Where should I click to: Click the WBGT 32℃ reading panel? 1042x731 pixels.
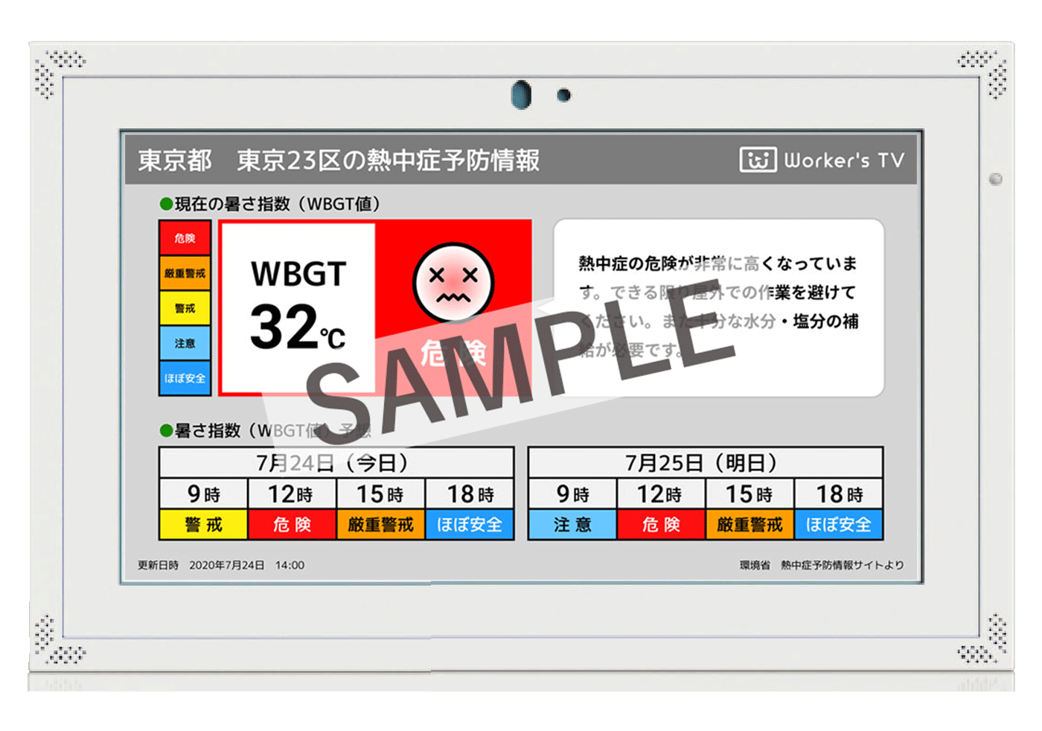[x=298, y=307]
